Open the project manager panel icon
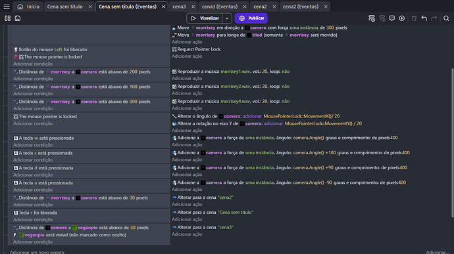The width and height of the screenshot is (454, 254). point(7,18)
